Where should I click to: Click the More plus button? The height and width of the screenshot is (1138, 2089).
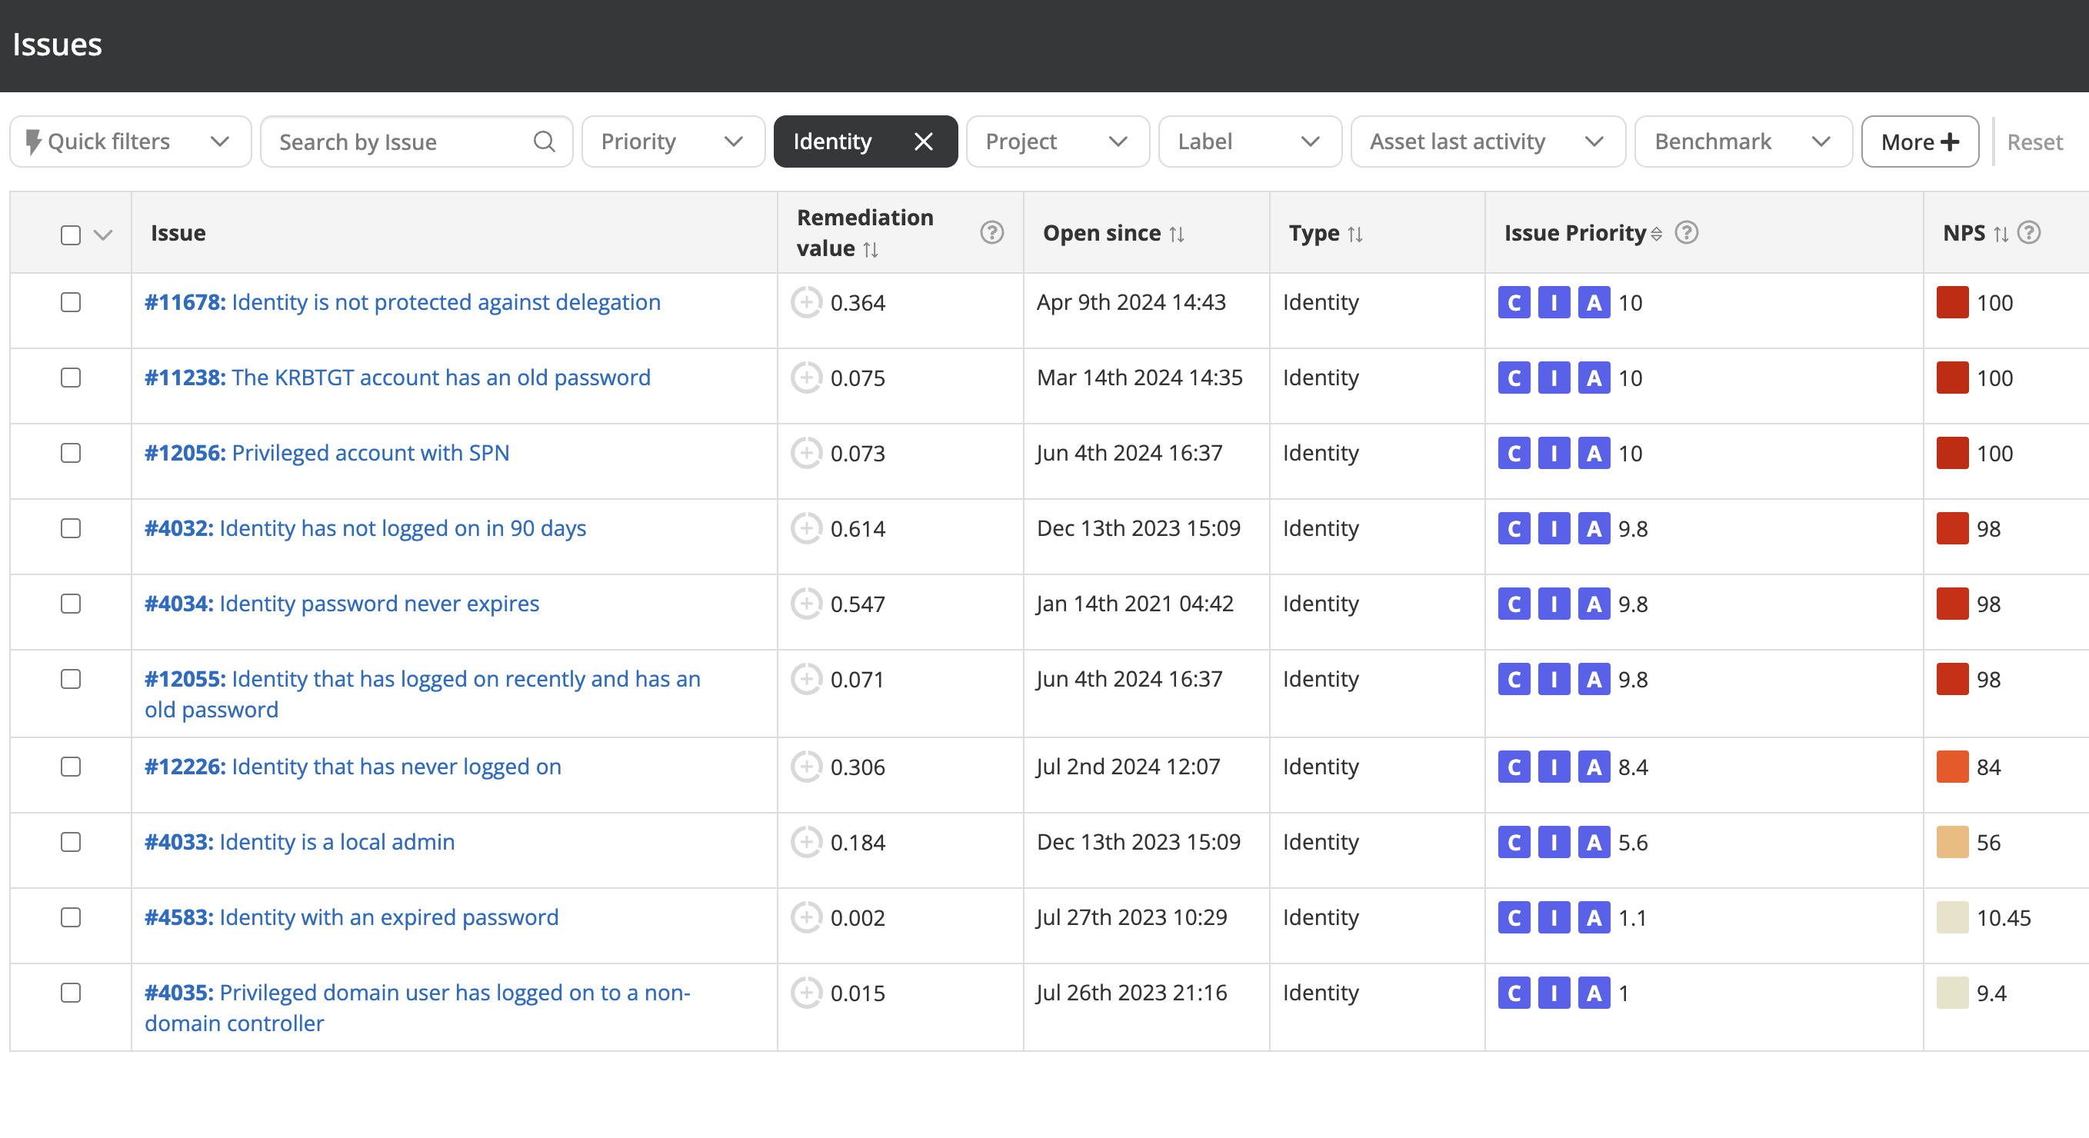pos(1919,141)
